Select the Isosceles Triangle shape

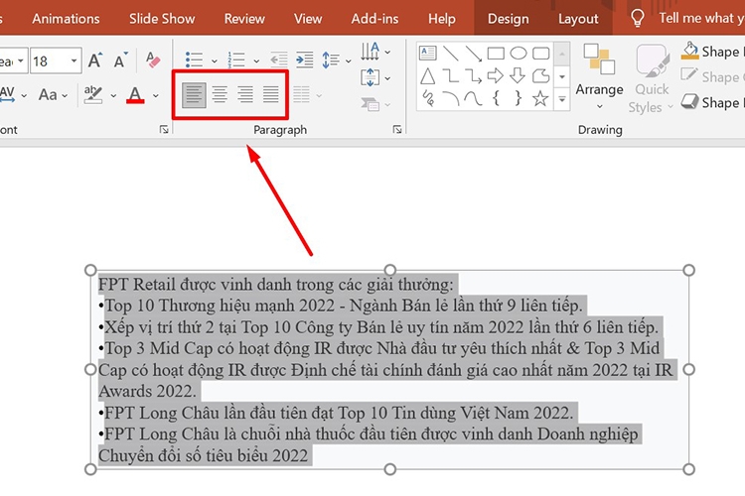(427, 76)
